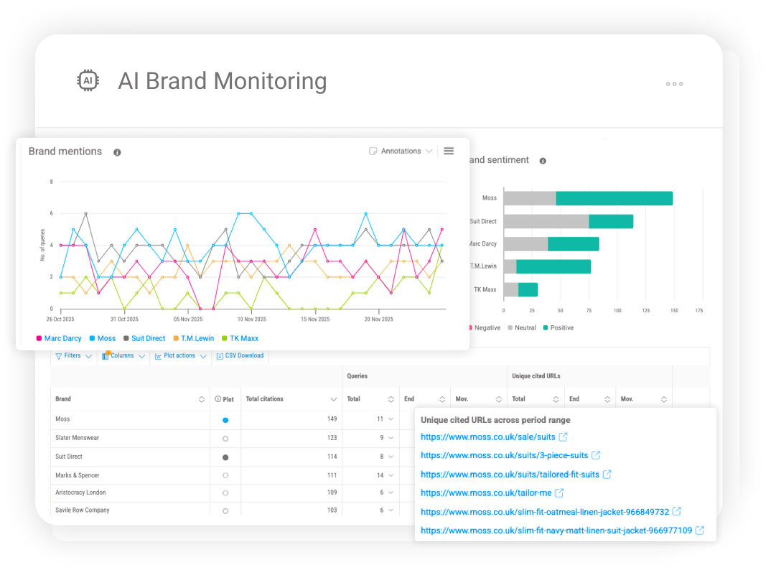This screenshot has height=570, width=771.
Task: Click the Plot column info icon
Action: [x=218, y=399]
